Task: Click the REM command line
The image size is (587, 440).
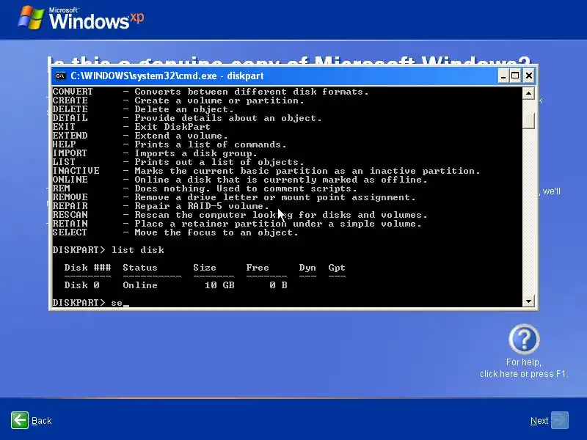Action: (x=205, y=188)
